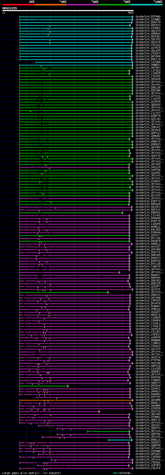The height and width of the screenshot is (475, 165).
Task: Click the UniRef100_C1MRZ5 label
Action: pos(148,74)
